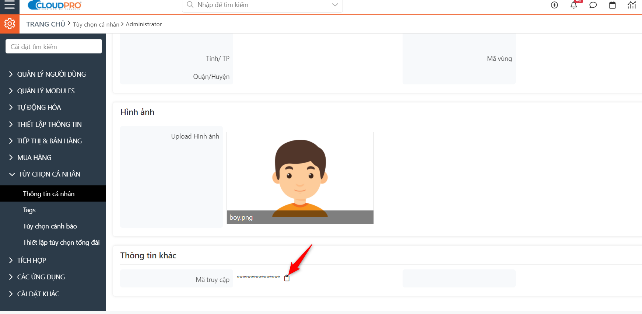Go to Trang chủ breadcrumb
The image size is (642, 314).
46,24
